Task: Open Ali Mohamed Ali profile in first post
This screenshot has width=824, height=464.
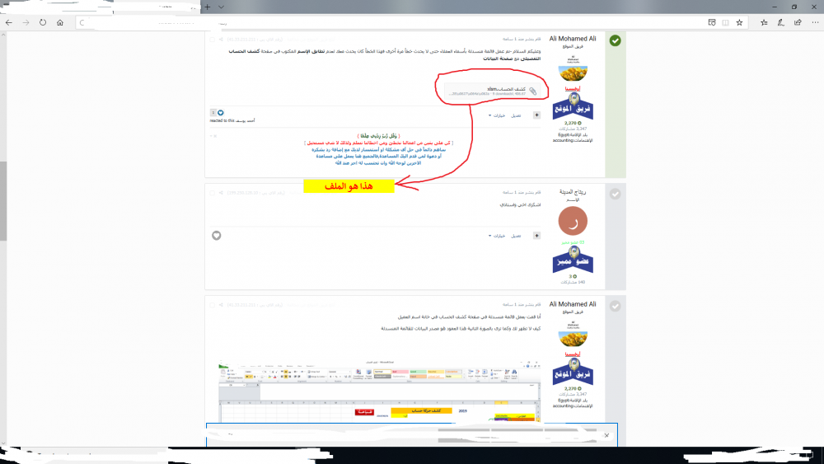Action: (573, 39)
